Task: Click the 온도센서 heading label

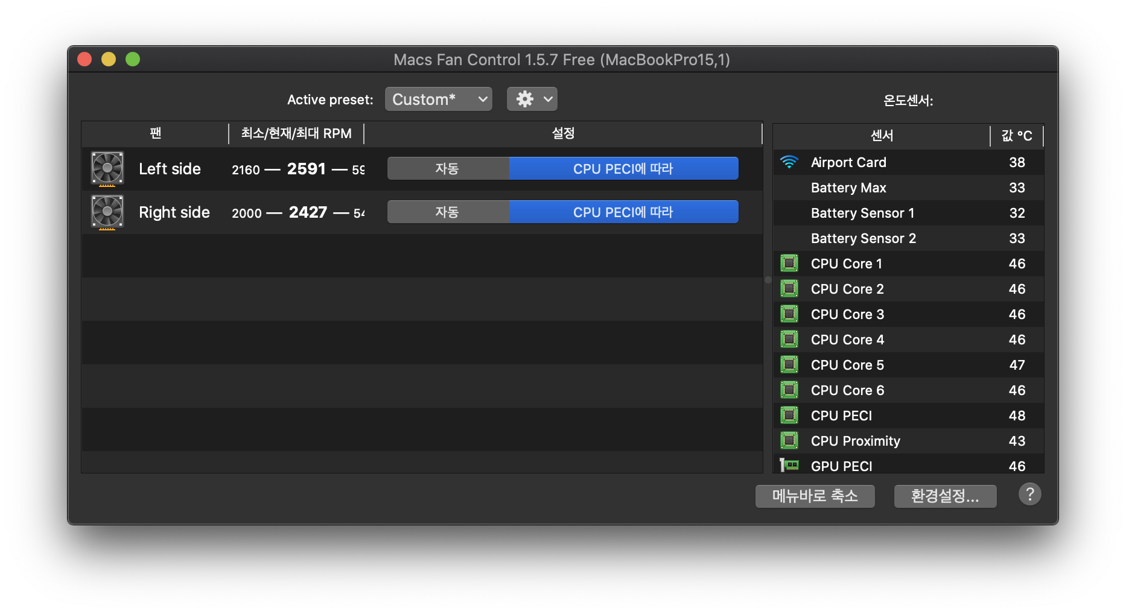Action: click(x=908, y=101)
